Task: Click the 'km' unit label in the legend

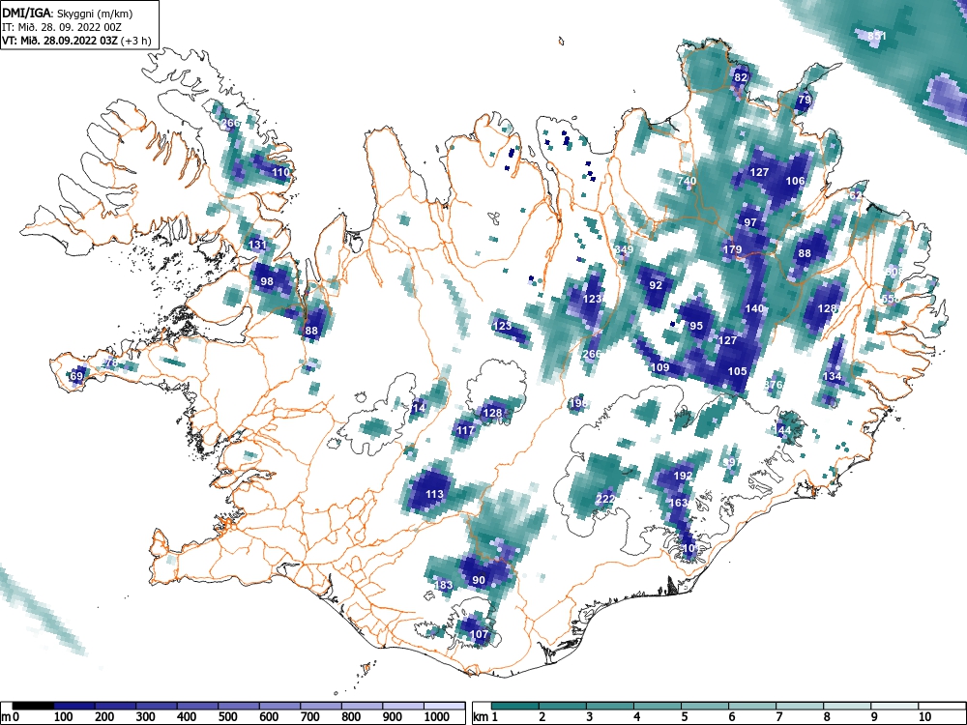Action: (481, 717)
